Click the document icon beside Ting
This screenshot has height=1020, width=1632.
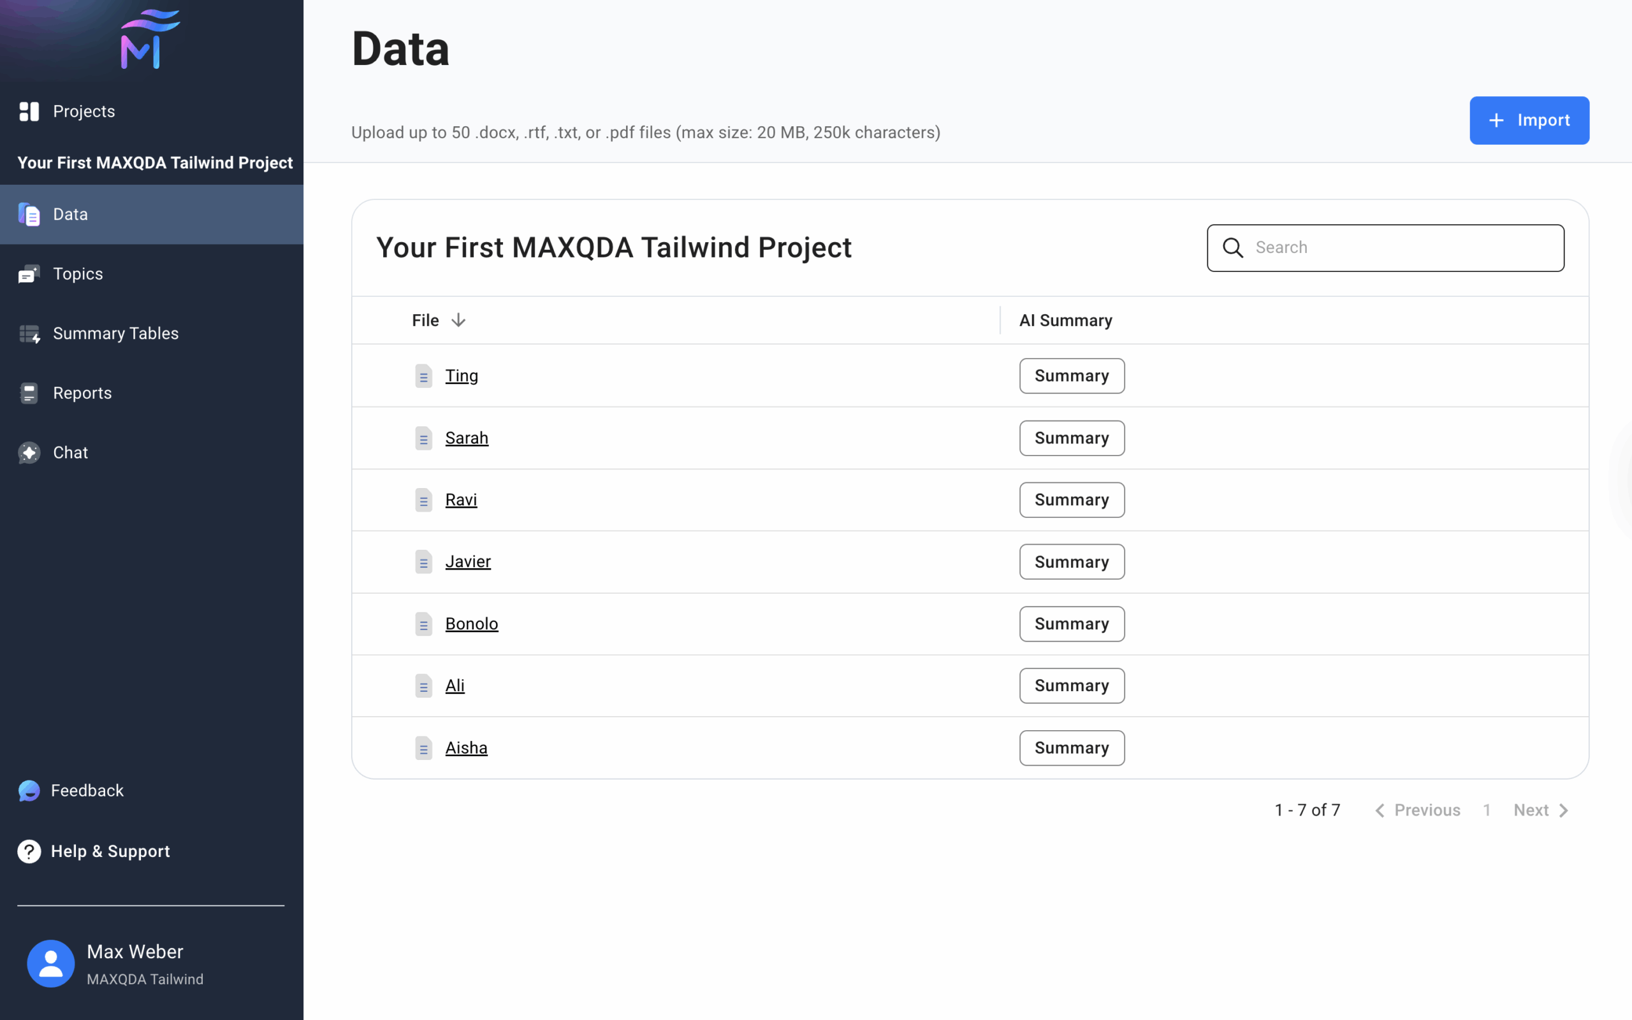click(x=423, y=376)
